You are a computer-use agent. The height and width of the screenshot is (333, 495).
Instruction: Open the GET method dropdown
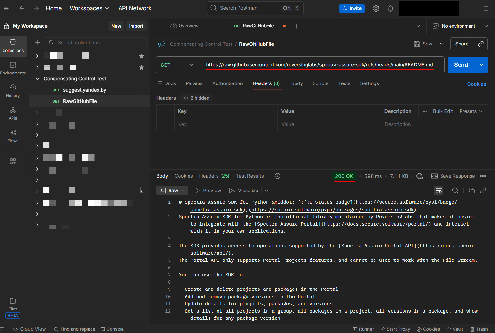tap(177, 65)
